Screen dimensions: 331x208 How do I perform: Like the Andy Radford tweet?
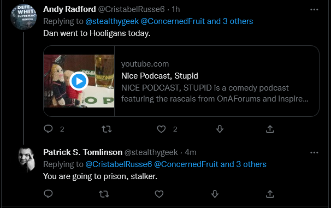161,129
